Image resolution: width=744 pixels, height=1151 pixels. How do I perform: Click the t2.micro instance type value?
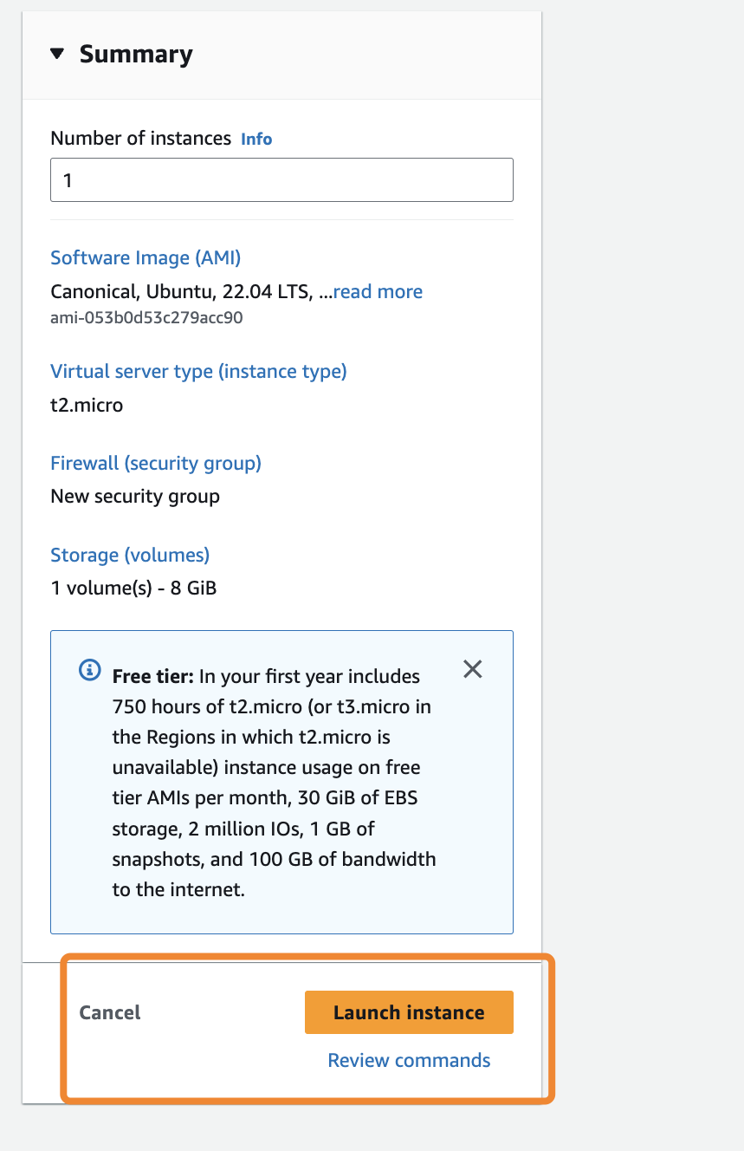click(x=87, y=405)
